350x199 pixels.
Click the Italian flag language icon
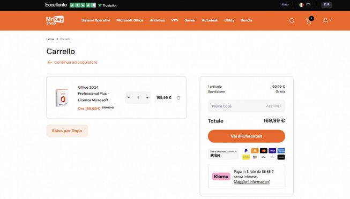coord(301,5)
